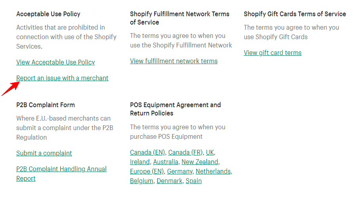Open the View Acceptable Use Policy link

(55, 62)
